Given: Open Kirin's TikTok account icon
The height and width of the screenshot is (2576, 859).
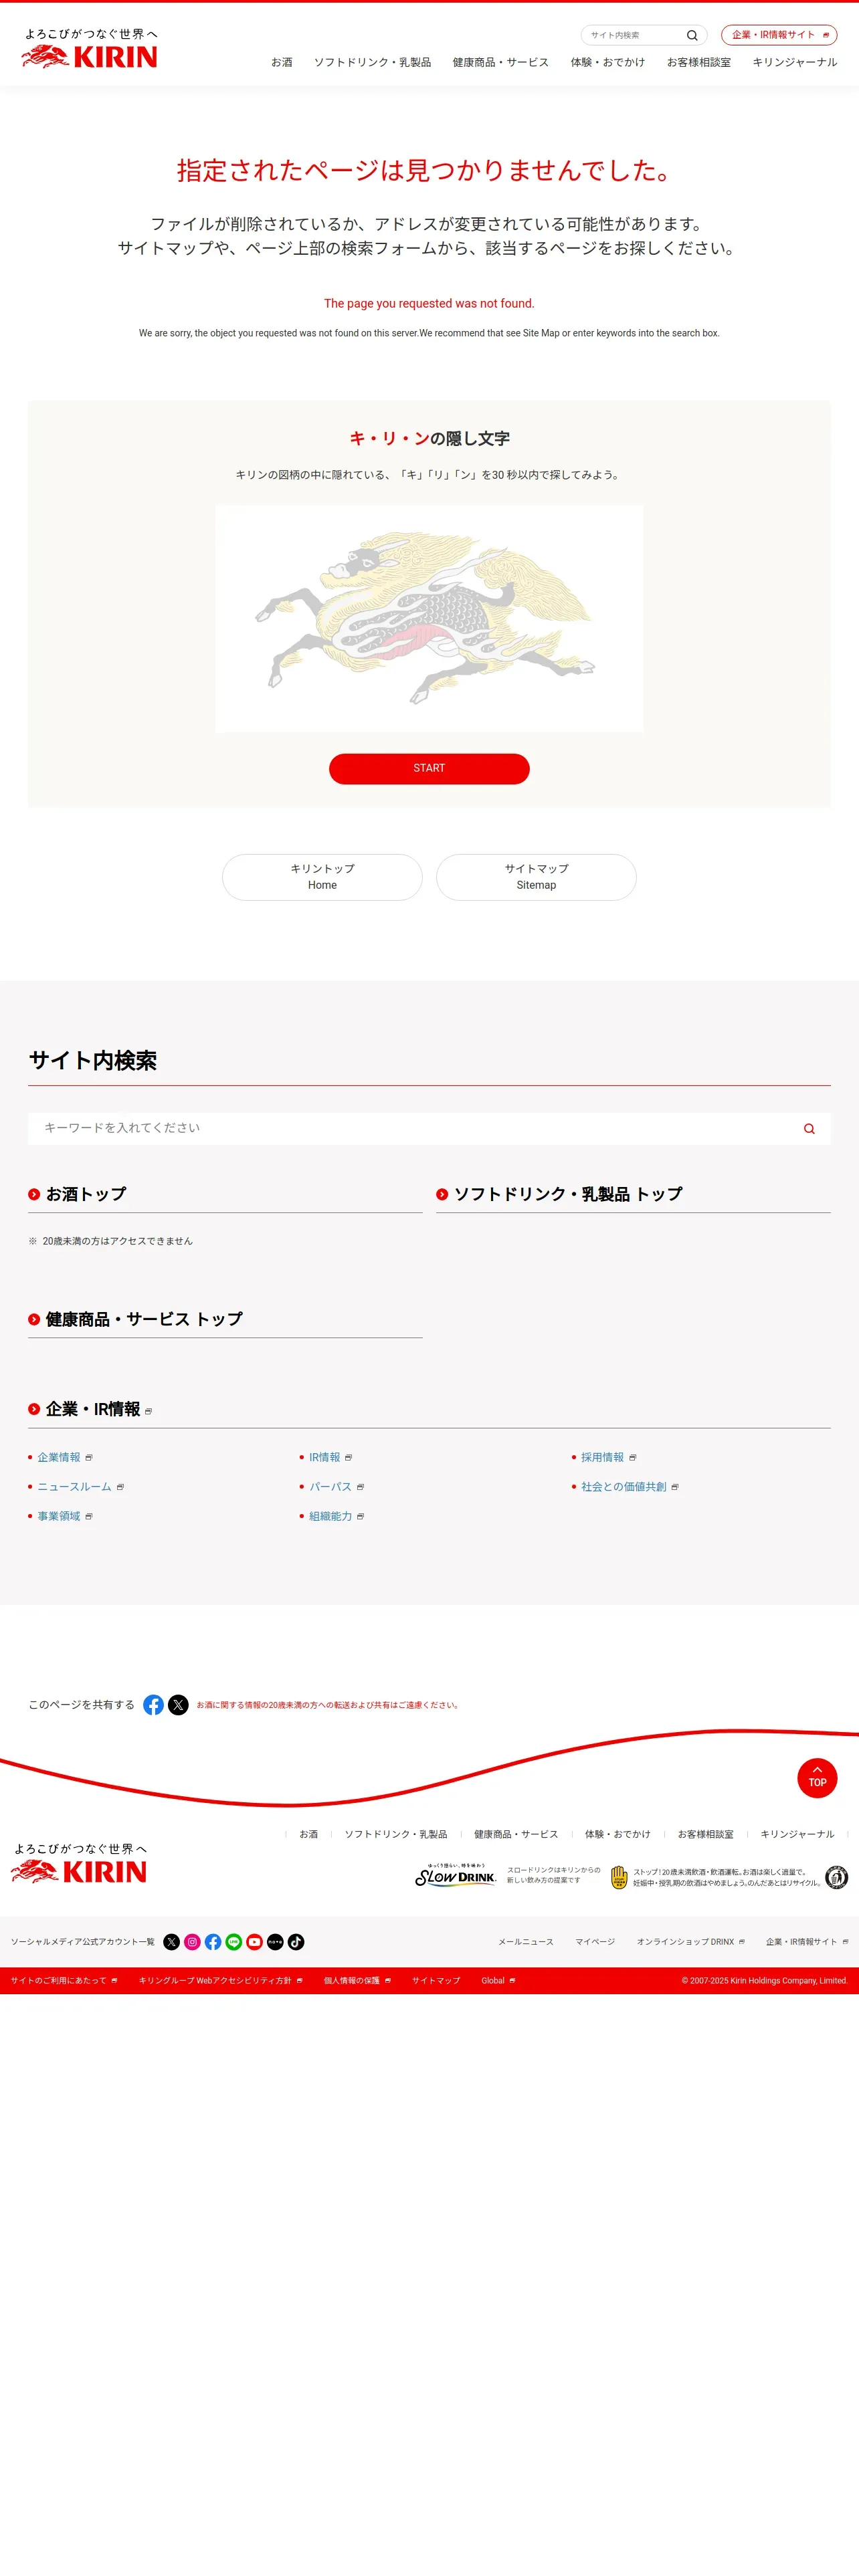Looking at the screenshot, I should tap(296, 1942).
